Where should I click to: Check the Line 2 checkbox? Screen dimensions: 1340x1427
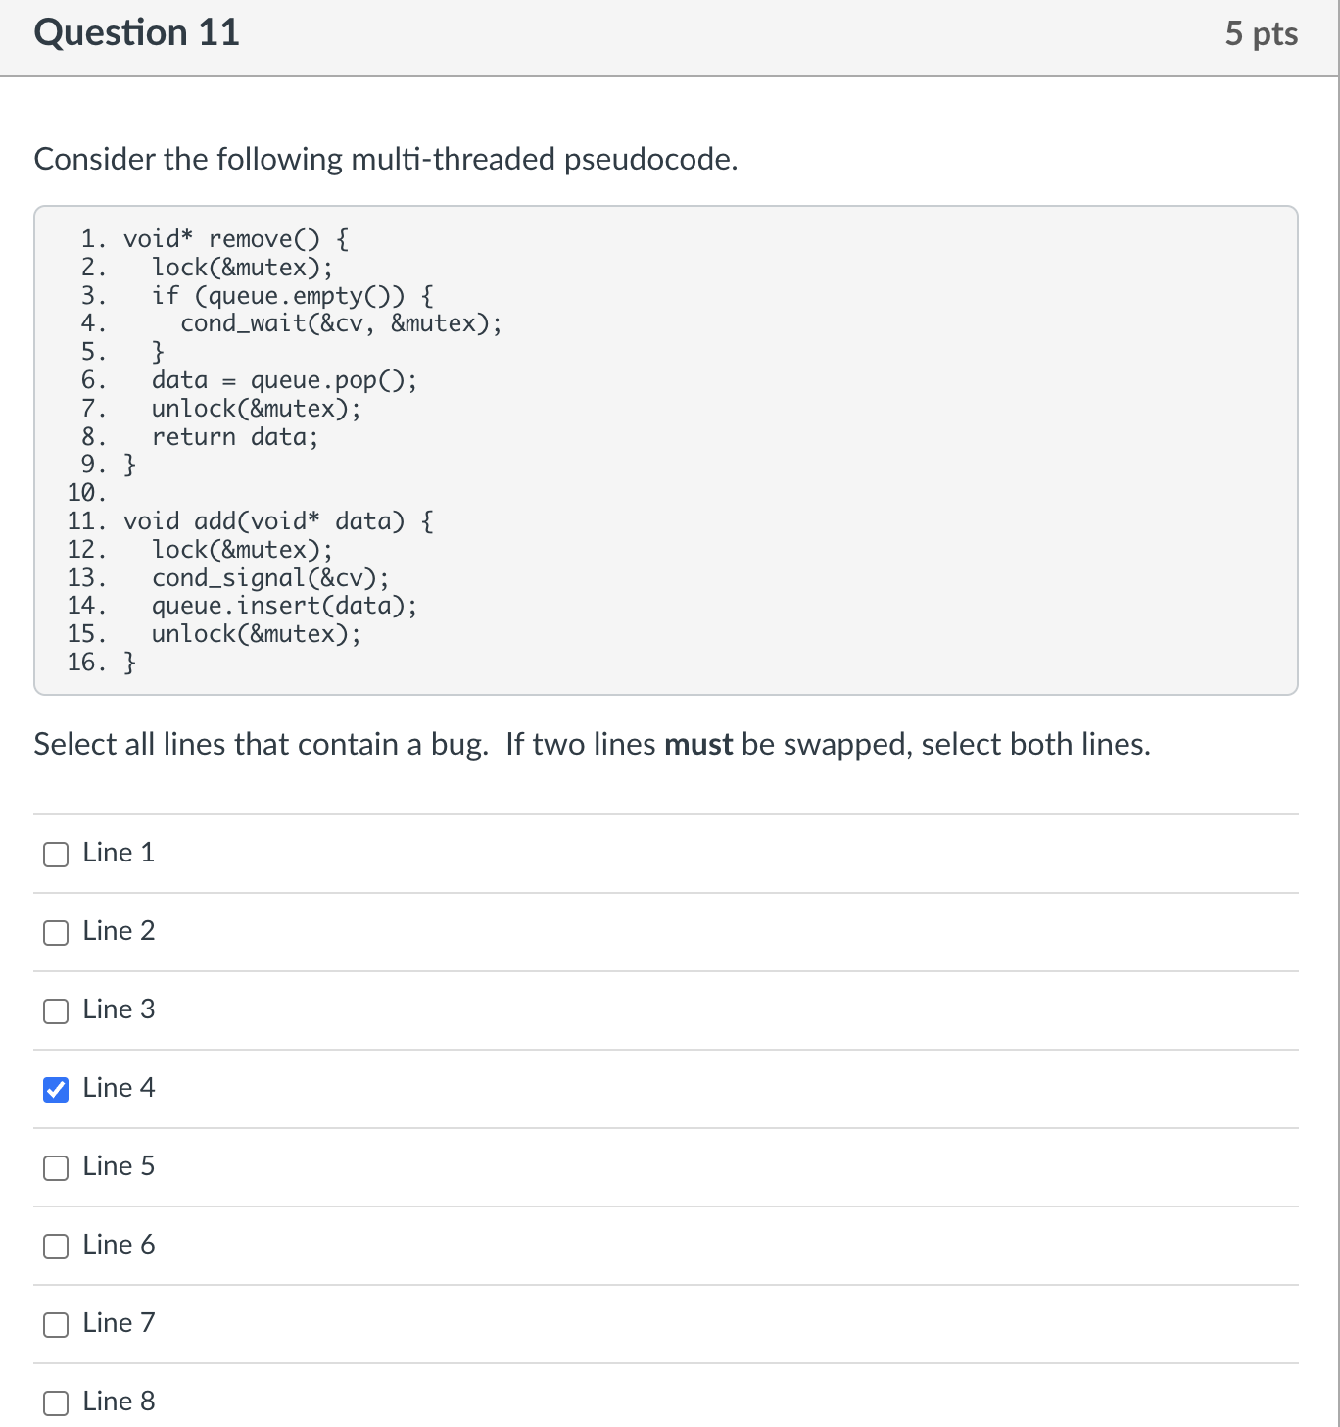click(x=56, y=933)
